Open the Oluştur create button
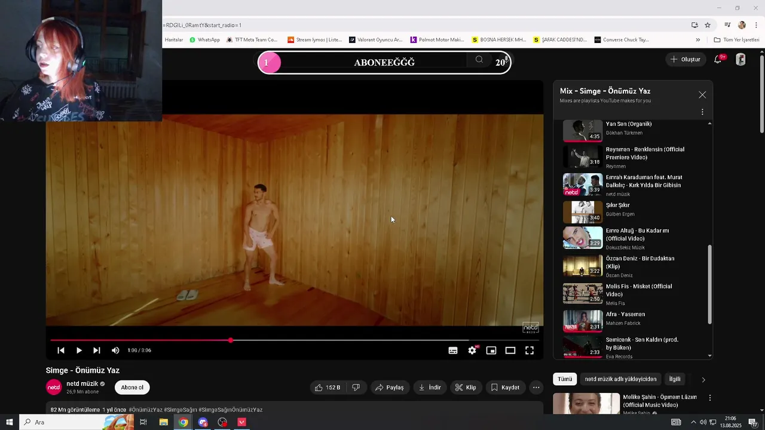The width and height of the screenshot is (765, 430). point(685,59)
